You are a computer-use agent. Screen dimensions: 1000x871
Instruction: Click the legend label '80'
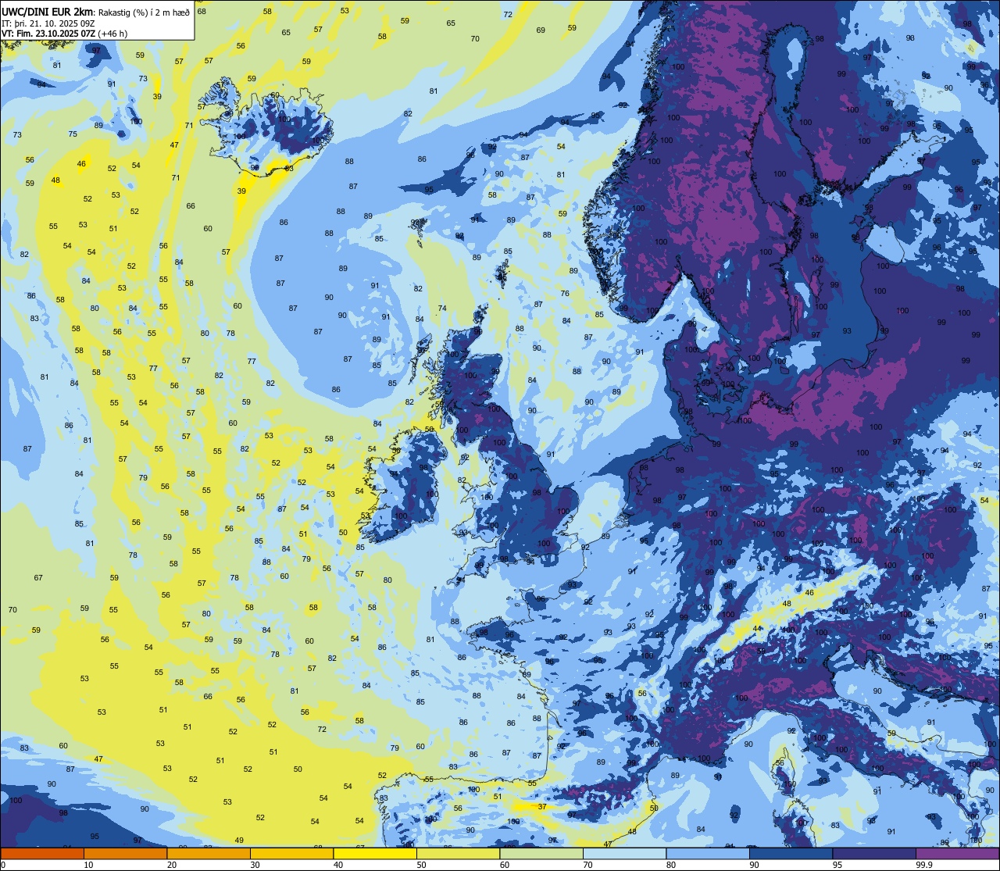tap(671, 865)
